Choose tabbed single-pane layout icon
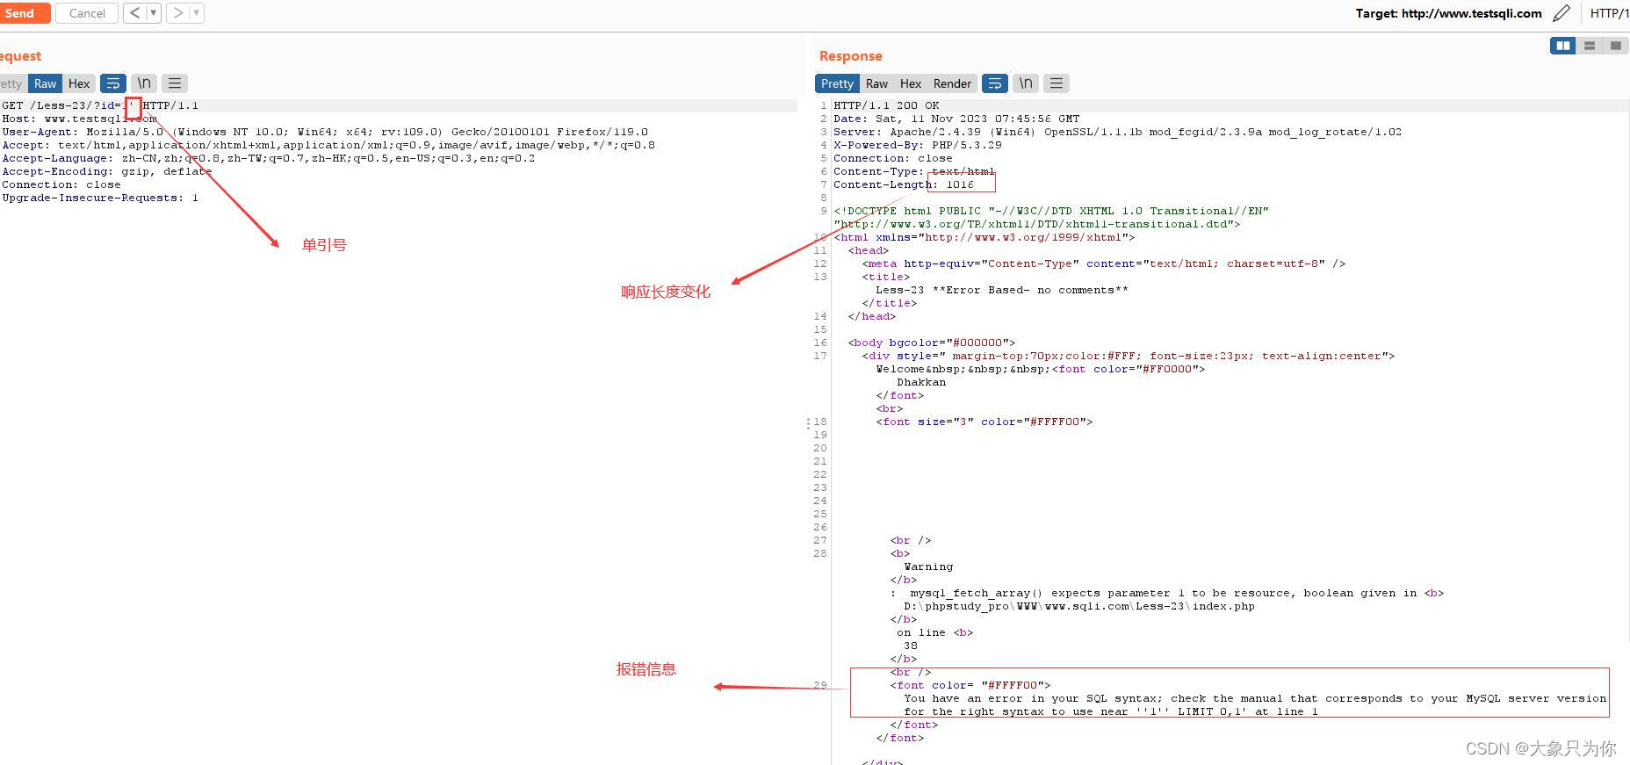 [1616, 46]
